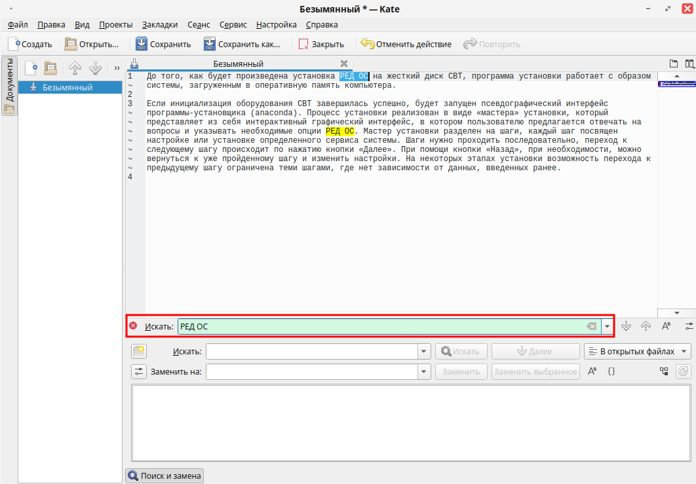
Task: Click the open folder icon in Documents panel
Action: click(50, 67)
